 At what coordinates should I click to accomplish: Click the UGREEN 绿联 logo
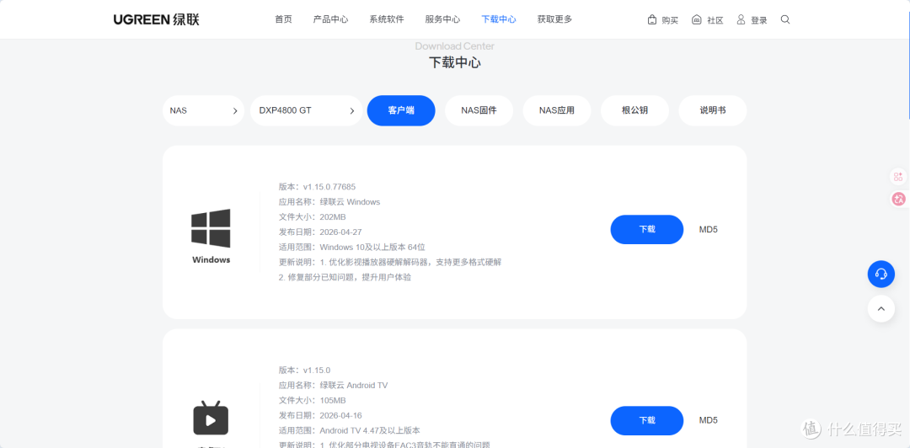coord(156,19)
